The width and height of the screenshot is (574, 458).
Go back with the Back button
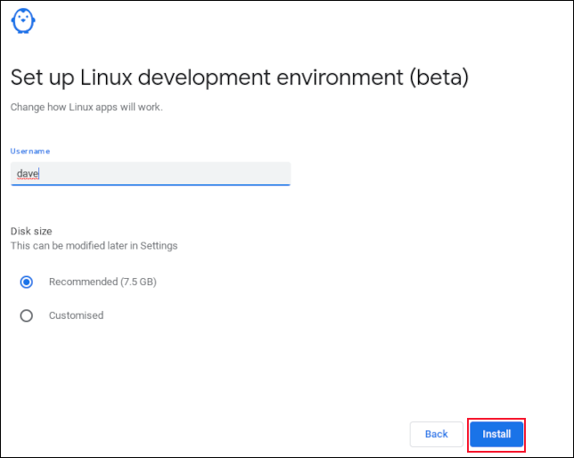(x=436, y=434)
